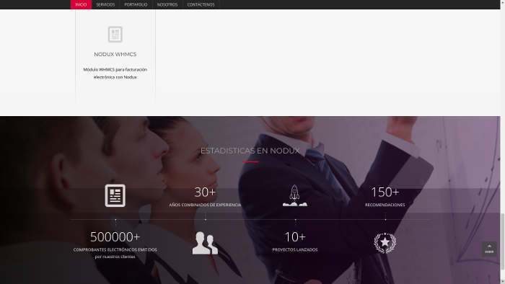Click the rocket launch icon
Viewport: 505px width, 284px height.
pyautogui.click(x=295, y=195)
